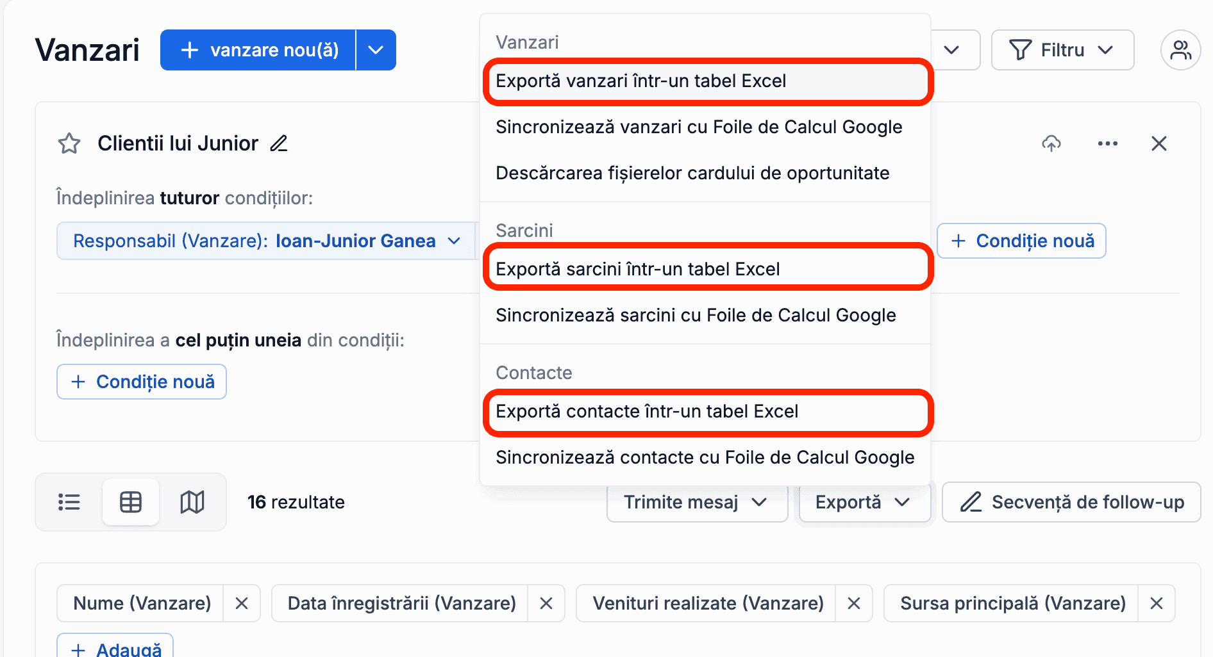Add Condiție nouă under cel puțin uneia
The width and height of the screenshot is (1213, 657).
142,382
